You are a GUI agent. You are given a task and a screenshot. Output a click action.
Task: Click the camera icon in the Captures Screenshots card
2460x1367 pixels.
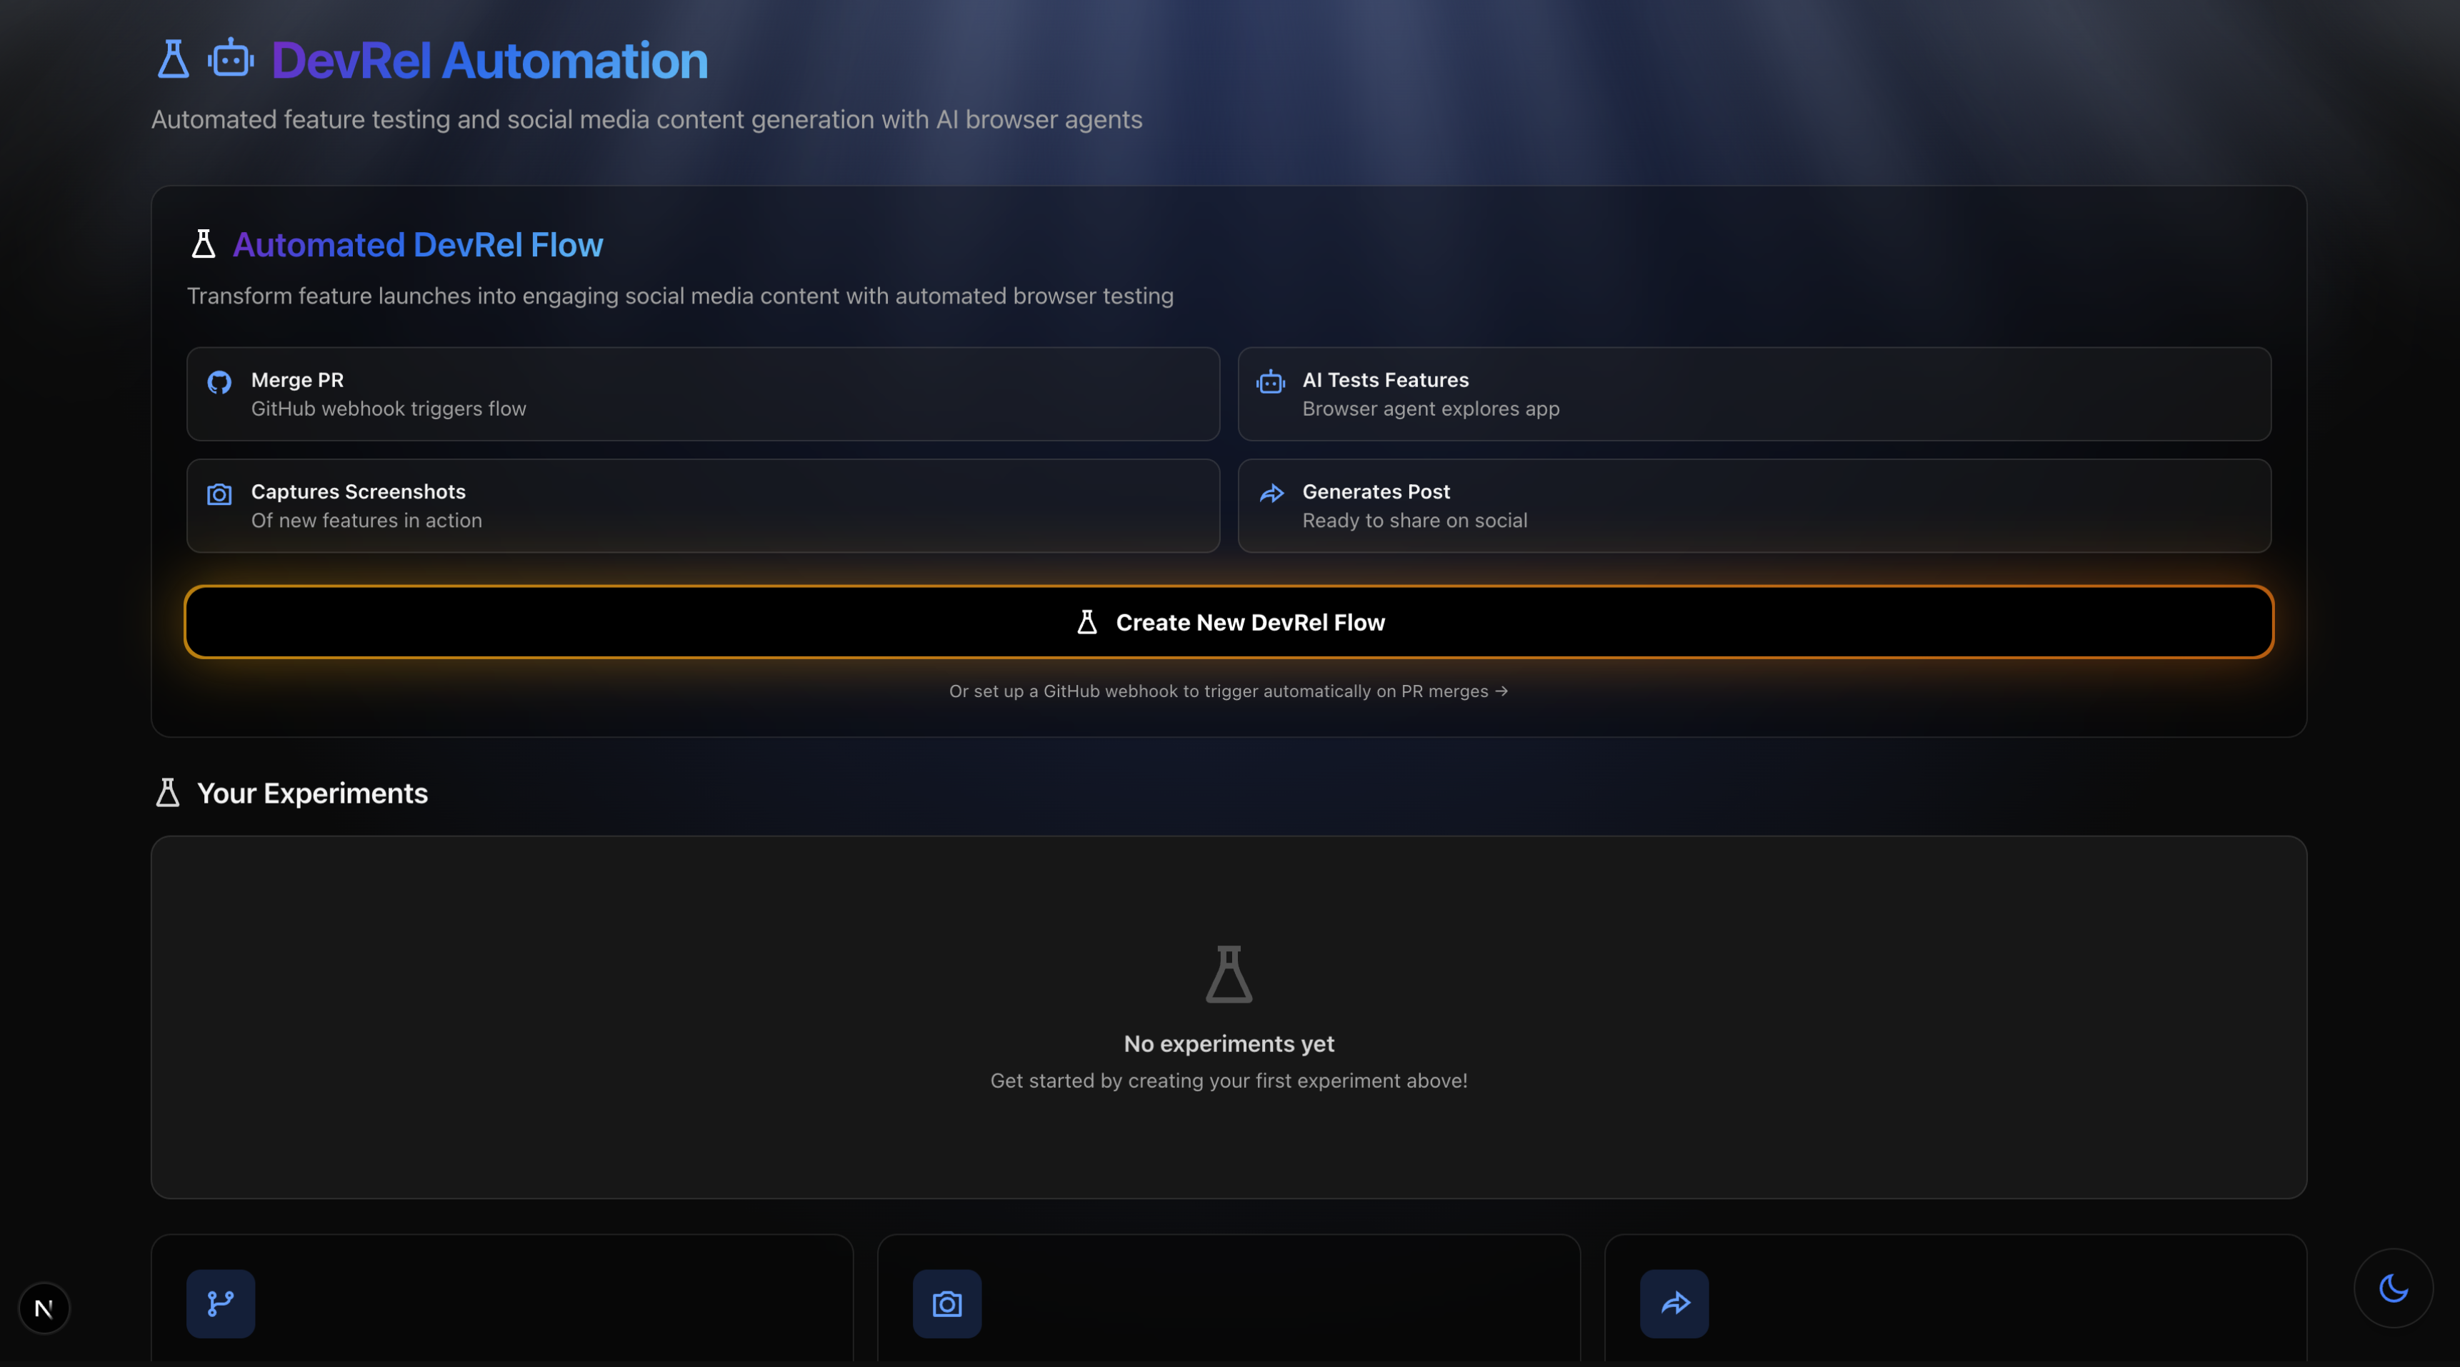(220, 494)
